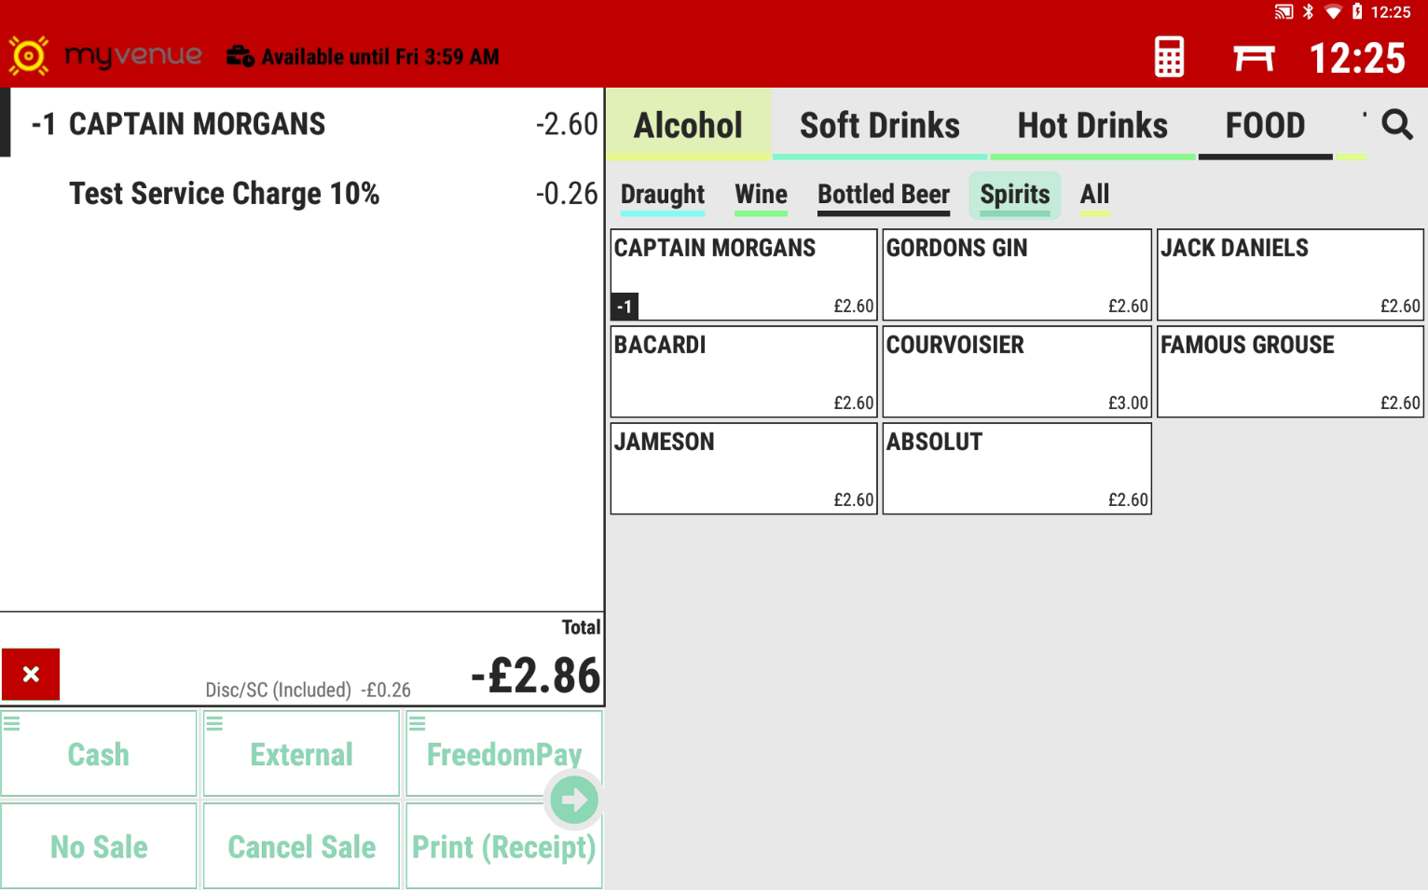Viewport: 1428px width, 890px height.
Task: Open the Hot Drinks category tab
Action: pos(1092,125)
